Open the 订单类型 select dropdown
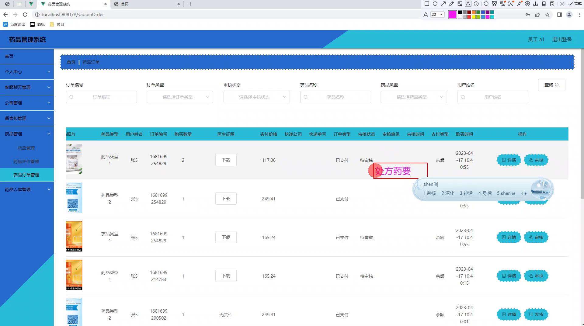 pos(180,97)
